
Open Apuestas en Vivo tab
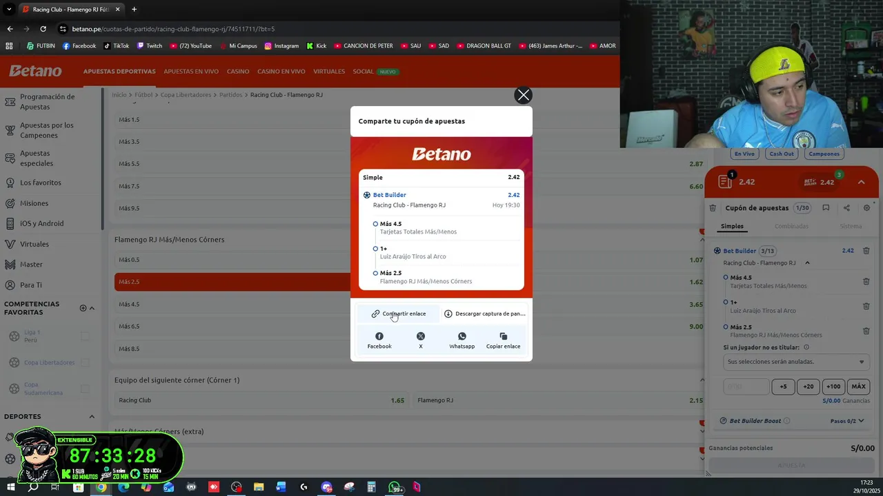(x=191, y=72)
